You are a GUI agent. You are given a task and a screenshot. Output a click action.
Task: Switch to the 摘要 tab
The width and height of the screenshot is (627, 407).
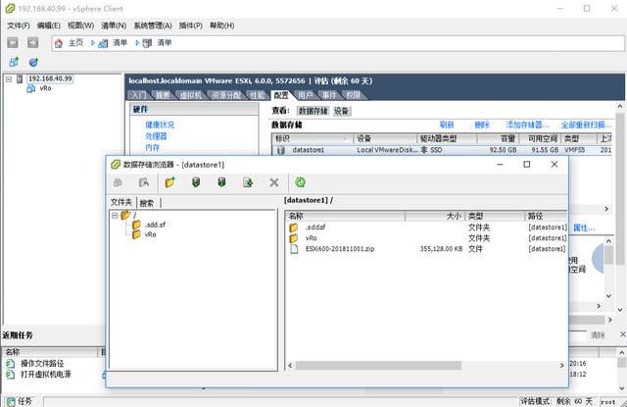163,95
